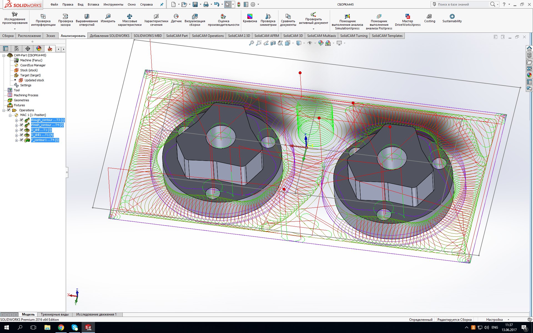Launch Hole Alignment (Выравнивание отверстий) tool
533x333 pixels.
click(87, 20)
